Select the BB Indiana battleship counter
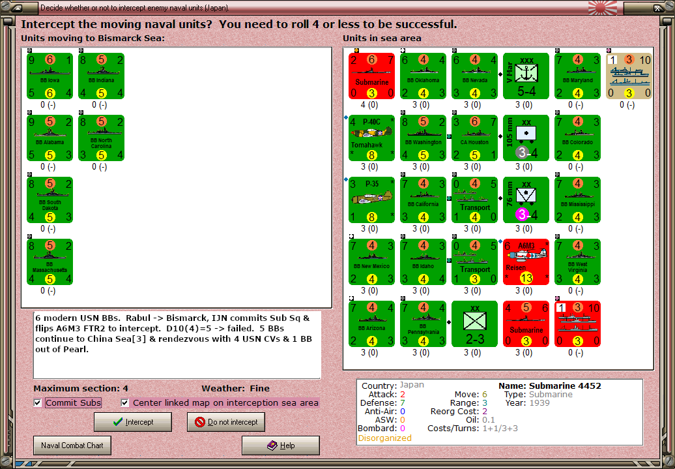 click(x=101, y=76)
